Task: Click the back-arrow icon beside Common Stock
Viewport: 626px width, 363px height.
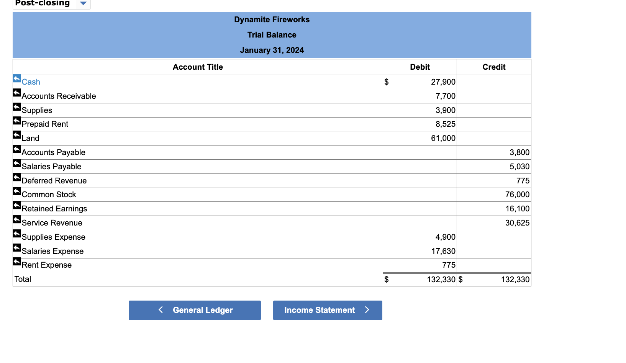Action: coord(16,191)
